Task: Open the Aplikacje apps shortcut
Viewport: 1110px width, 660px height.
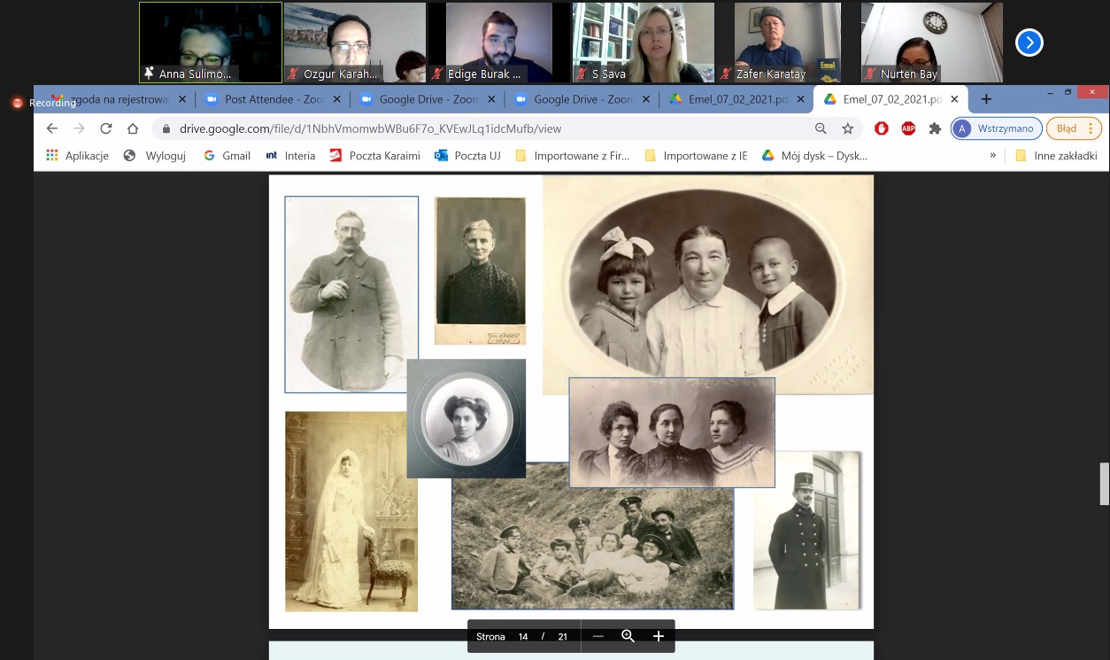Action: [77, 156]
